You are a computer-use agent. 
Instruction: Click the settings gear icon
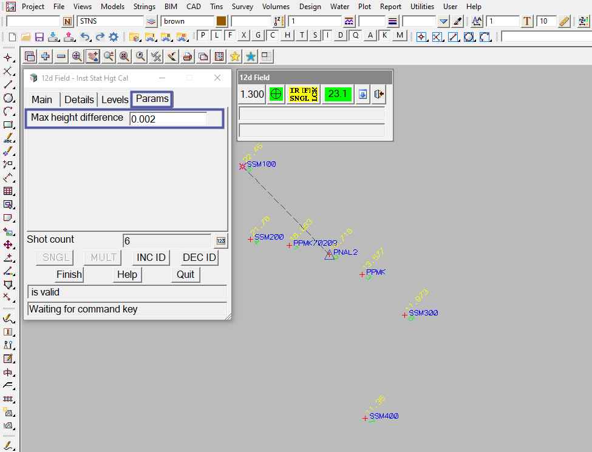(x=114, y=37)
